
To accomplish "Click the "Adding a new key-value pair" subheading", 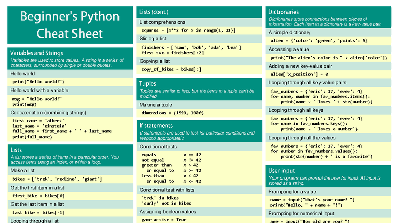I will pos(300,66).
